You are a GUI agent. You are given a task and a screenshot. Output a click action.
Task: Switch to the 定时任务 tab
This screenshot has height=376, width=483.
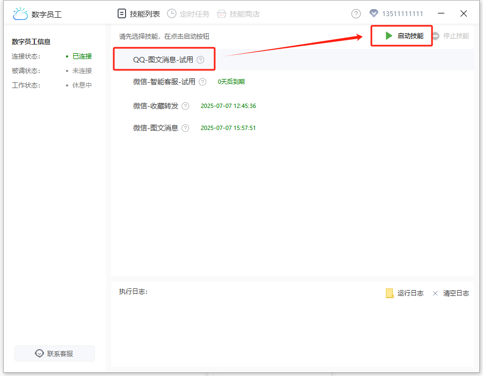click(x=188, y=14)
